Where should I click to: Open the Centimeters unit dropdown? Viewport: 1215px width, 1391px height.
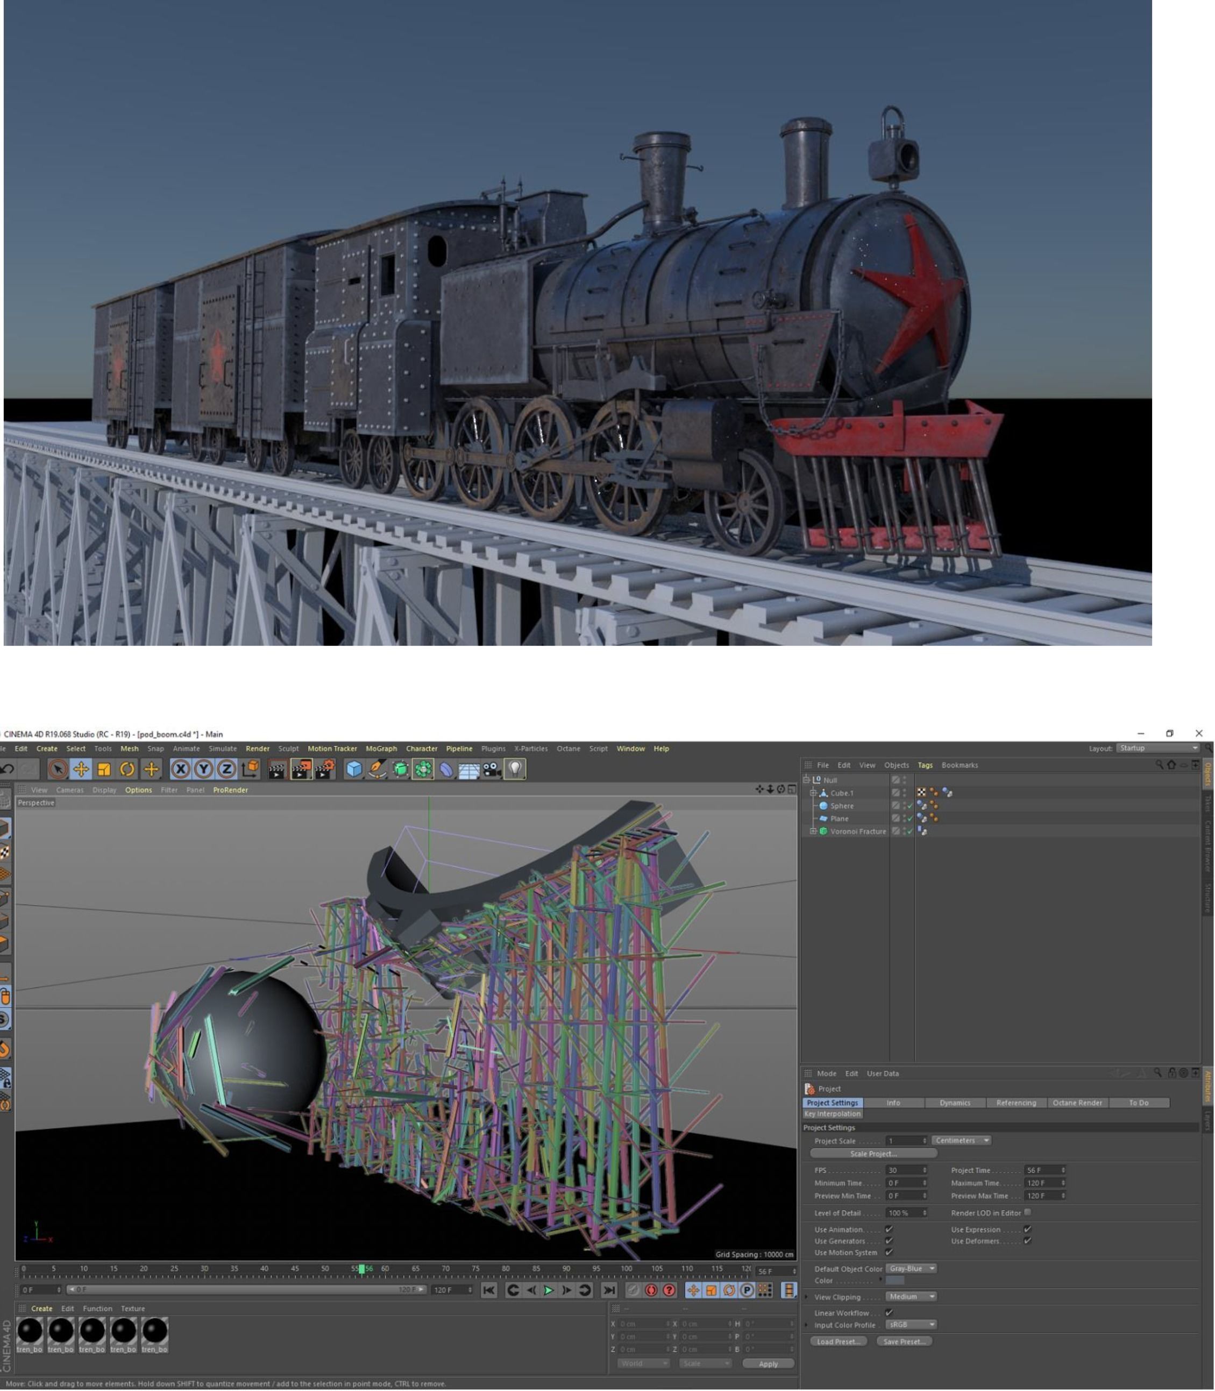click(962, 1141)
